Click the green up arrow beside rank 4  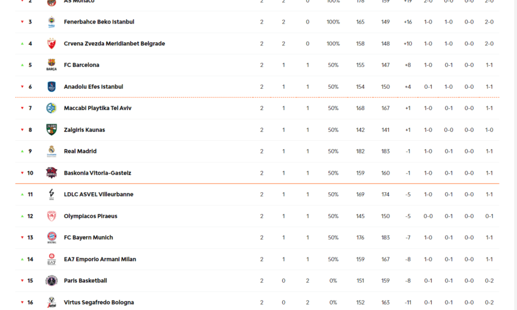22,44
